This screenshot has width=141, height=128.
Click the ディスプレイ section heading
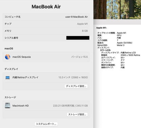11,69
